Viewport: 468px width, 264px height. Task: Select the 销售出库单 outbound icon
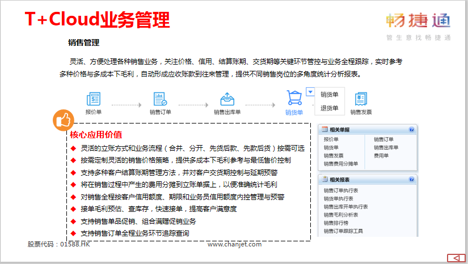(x=227, y=99)
